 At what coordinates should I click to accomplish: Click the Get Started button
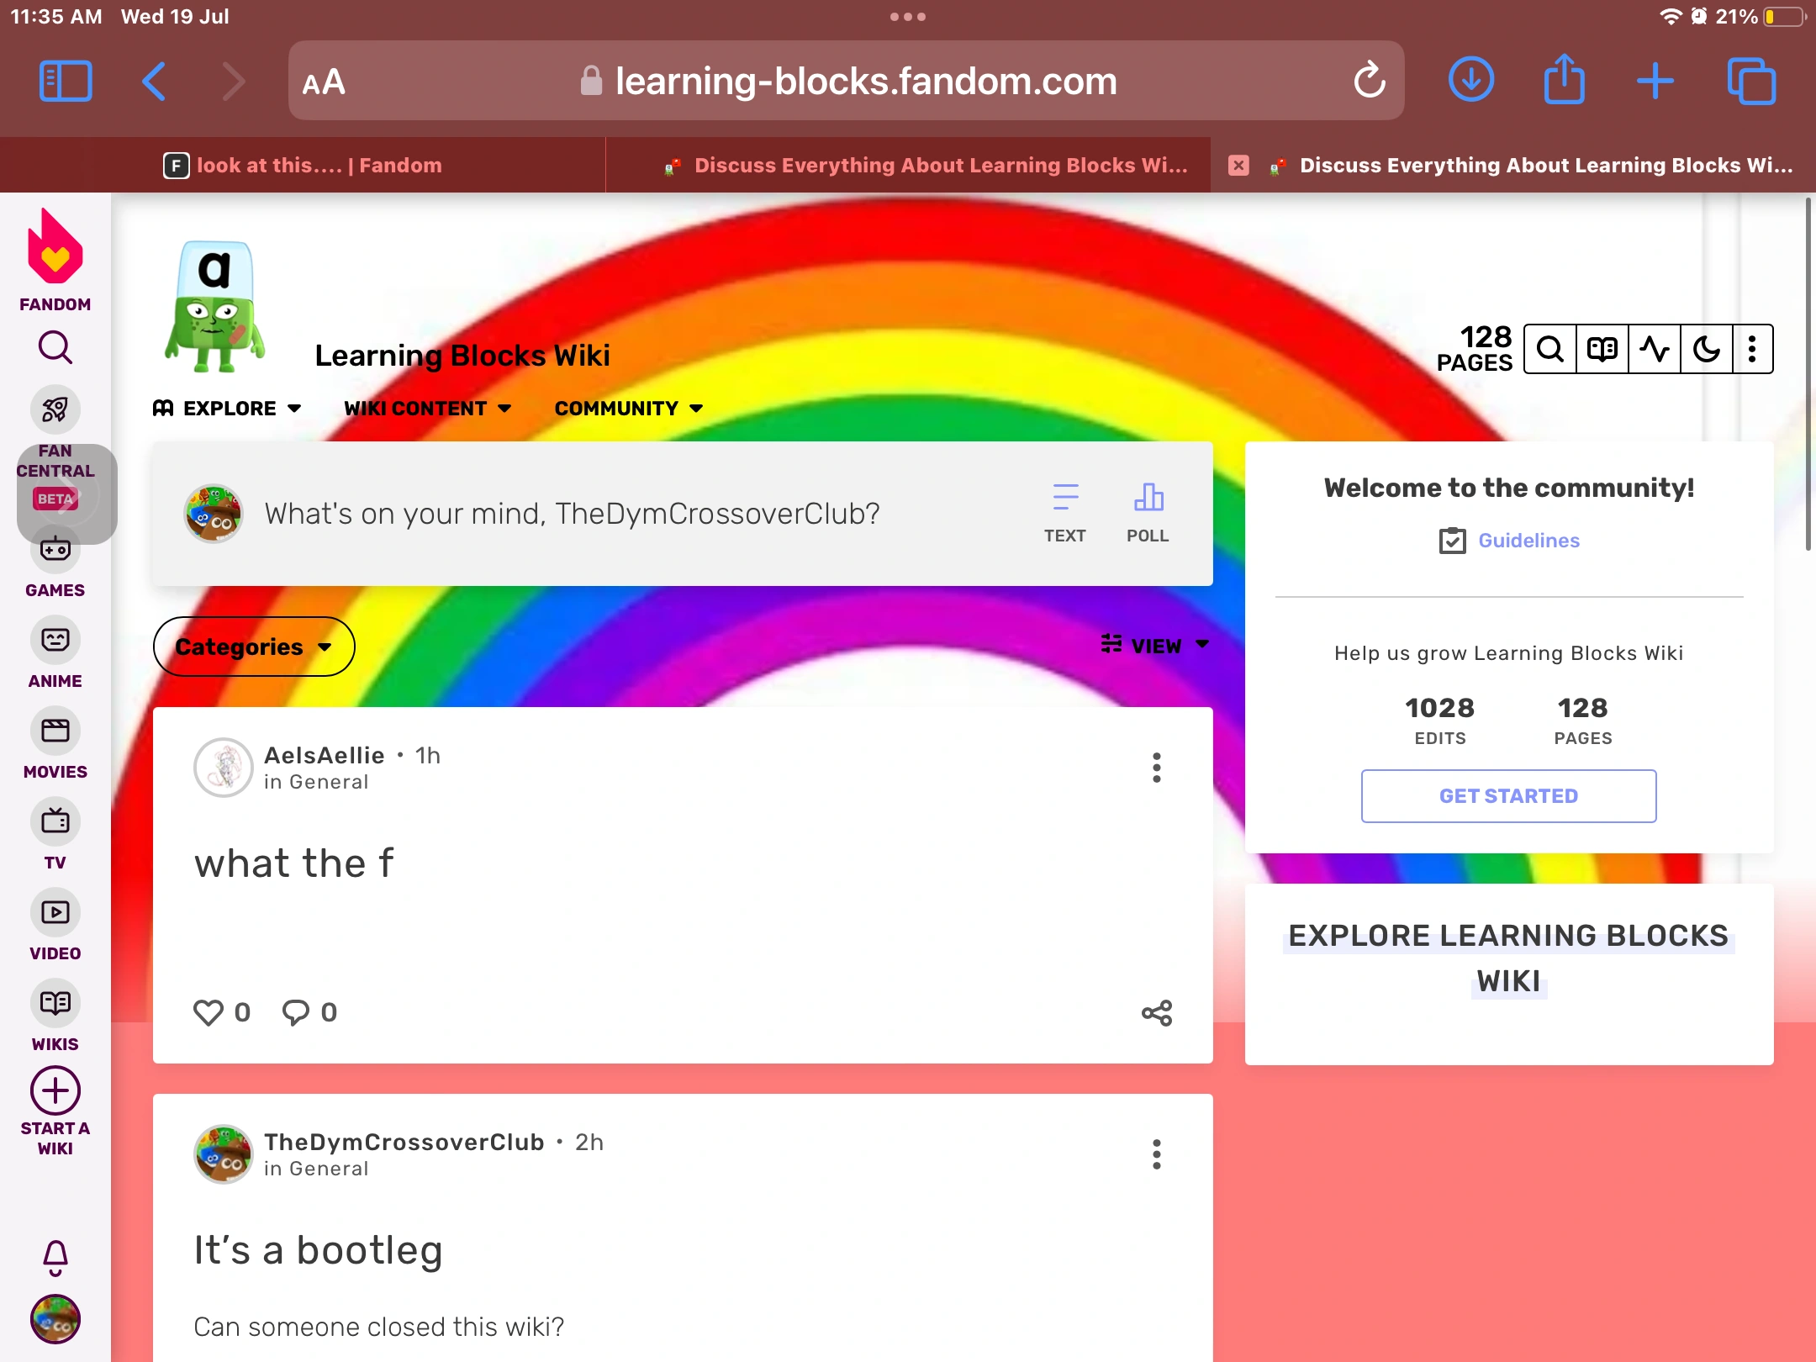(1508, 796)
